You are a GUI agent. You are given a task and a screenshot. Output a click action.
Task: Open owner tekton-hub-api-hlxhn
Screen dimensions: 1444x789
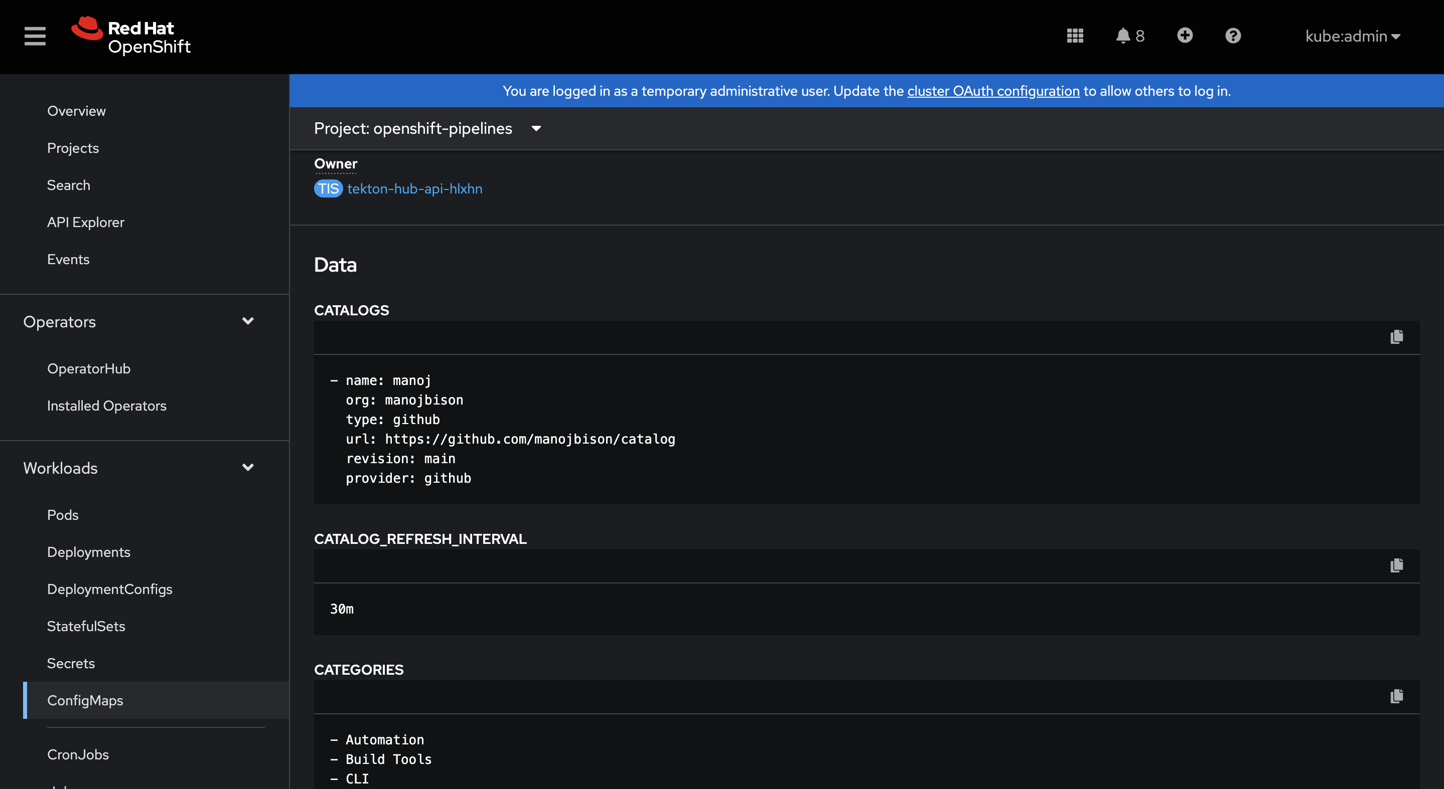coord(415,188)
